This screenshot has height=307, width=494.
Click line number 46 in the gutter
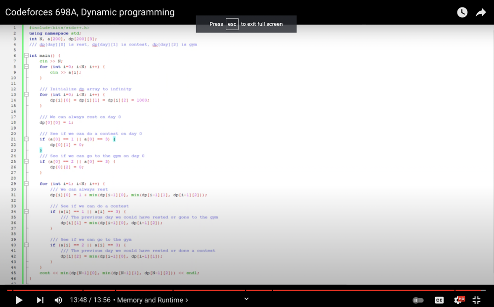click(13, 279)
